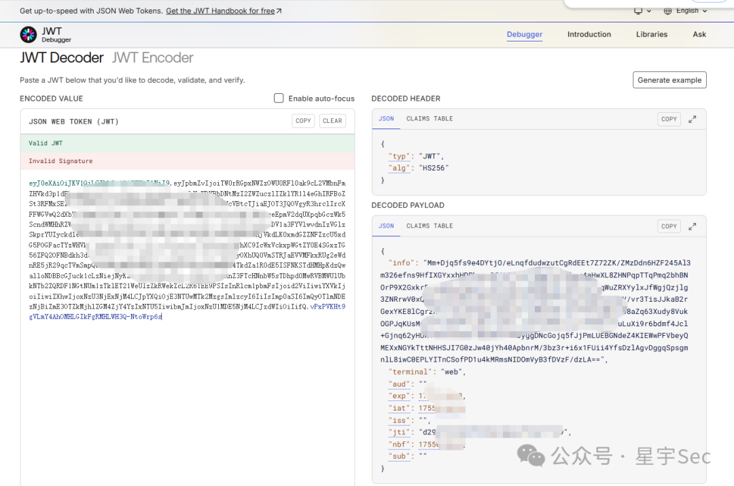The height and width of the screenshot is (486, 734).
Task: Select the JWT Decoder heading tab
Action: pos(61,58)
